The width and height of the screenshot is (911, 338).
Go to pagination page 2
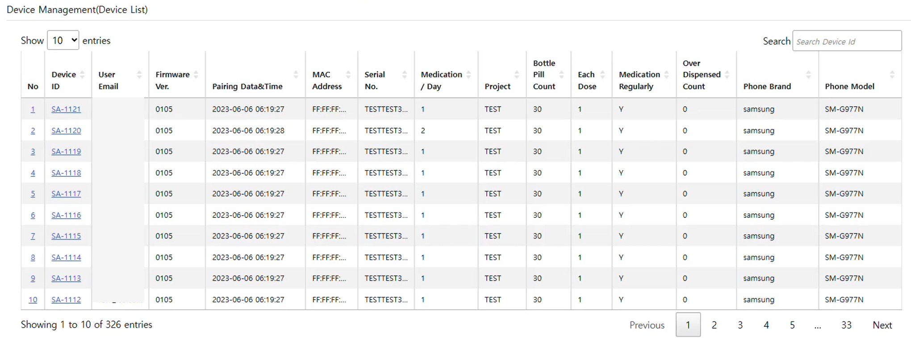[x=714, y=325]
